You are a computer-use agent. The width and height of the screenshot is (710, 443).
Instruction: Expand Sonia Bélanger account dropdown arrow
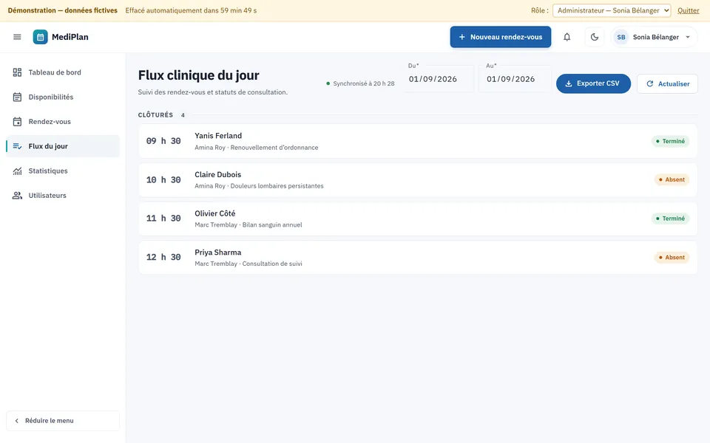coord(688,37)
